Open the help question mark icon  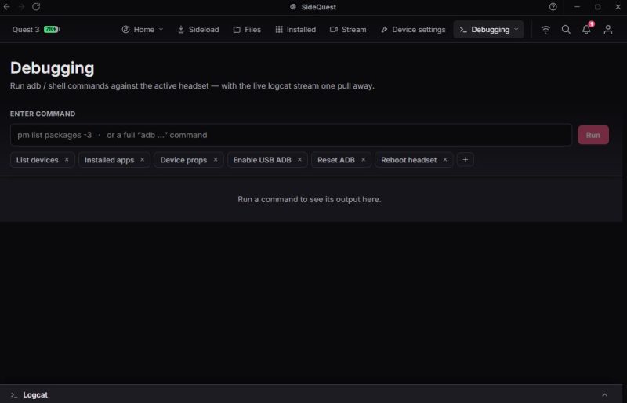pos(553,7)
